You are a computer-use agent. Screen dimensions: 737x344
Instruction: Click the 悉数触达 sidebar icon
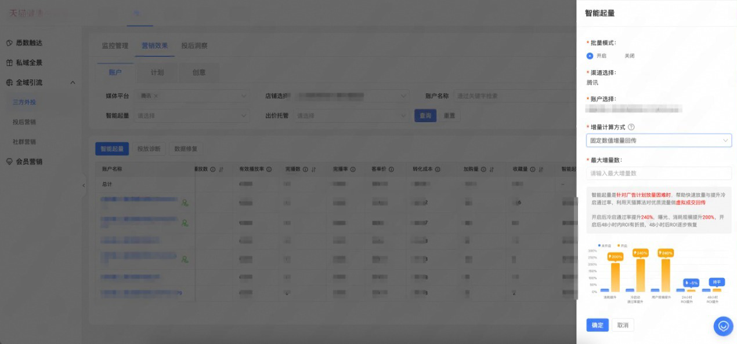[9, 43]
